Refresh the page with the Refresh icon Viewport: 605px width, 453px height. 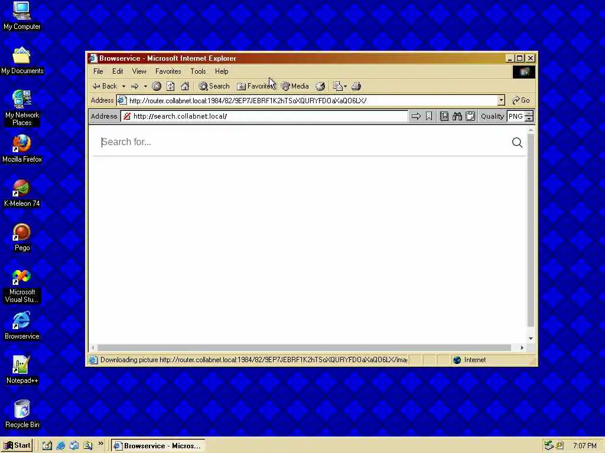(171, 86)
